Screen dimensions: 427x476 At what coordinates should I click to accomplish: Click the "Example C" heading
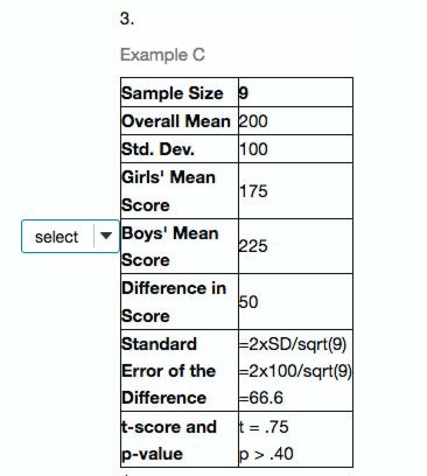tap(162, 54)
